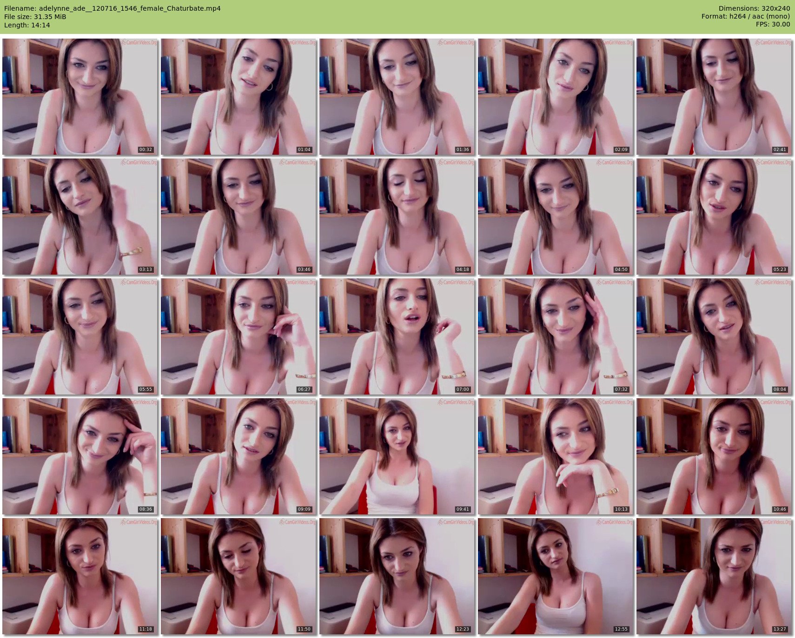Select the frame marked 01:04
795x638 pixels.
pyautogui.click(x=238, y=97)
